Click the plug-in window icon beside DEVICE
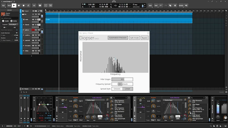228x128 pixels. point(186,5)
